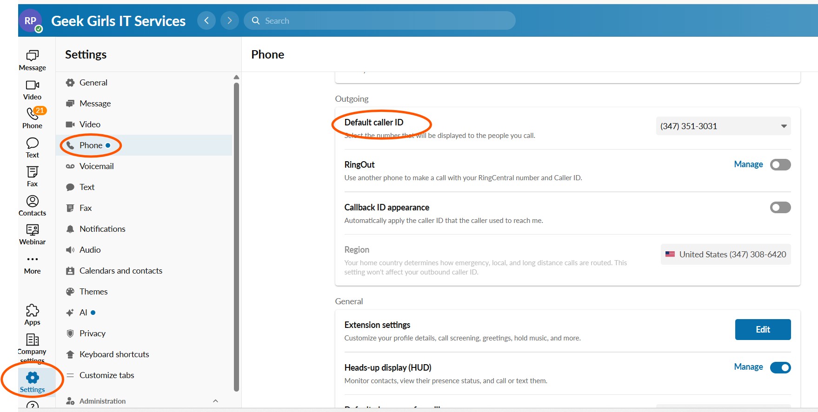Click Edit button for Extension settings
Image resolution: width=818 pixels, height=412 pixels.
click(762, 330)
